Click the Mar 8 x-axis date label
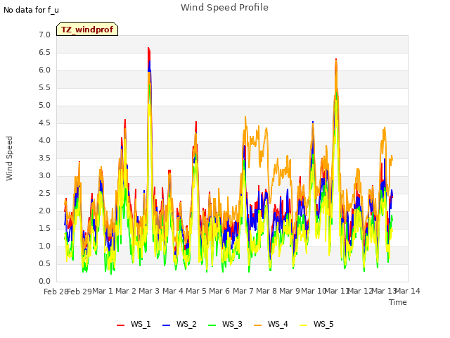Viewport: 450px width, 338px height. 266,291
